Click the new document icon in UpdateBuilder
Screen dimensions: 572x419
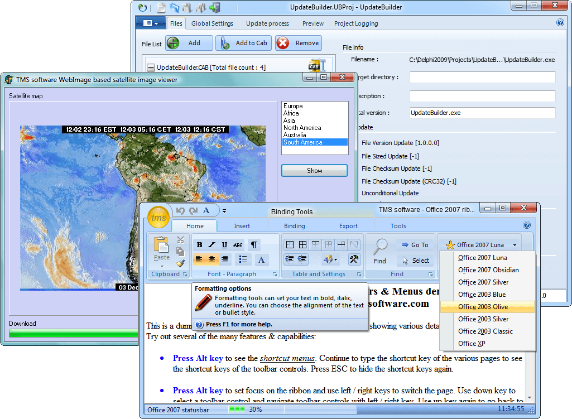[161, 7]
